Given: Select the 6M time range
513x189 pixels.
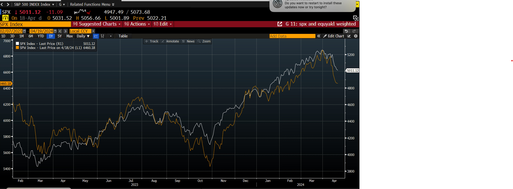Looking at the screenshot, I should (x=31, y=36).
